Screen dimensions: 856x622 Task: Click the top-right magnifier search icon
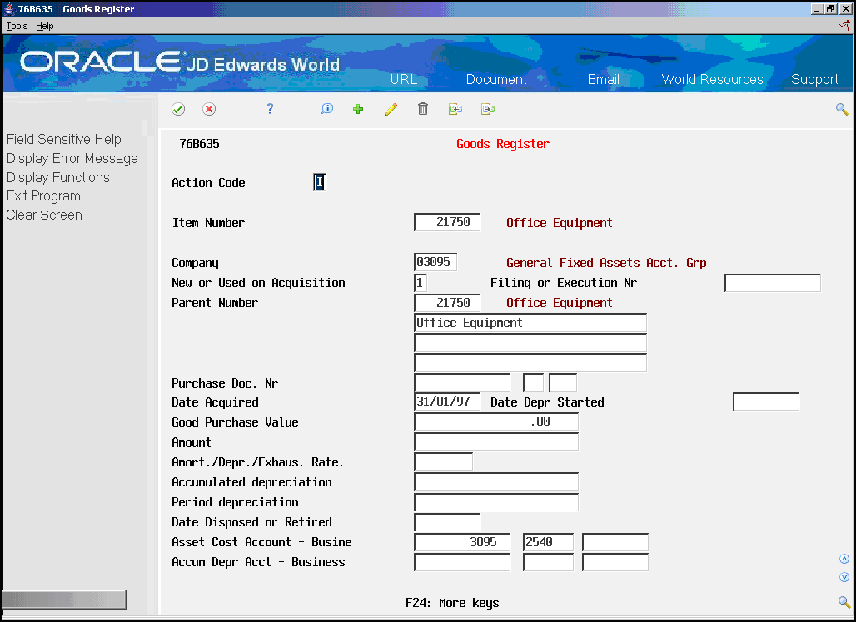[842, 109]
